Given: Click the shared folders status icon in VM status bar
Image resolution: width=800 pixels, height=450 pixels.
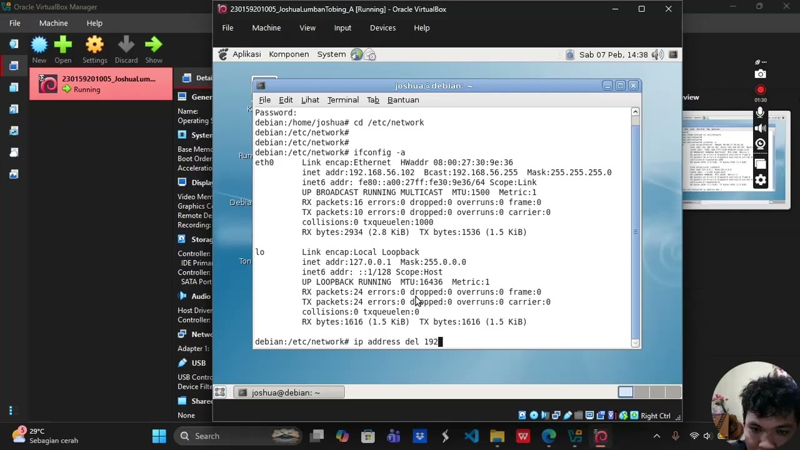Looking at the screenshot, I should point(579,416).
